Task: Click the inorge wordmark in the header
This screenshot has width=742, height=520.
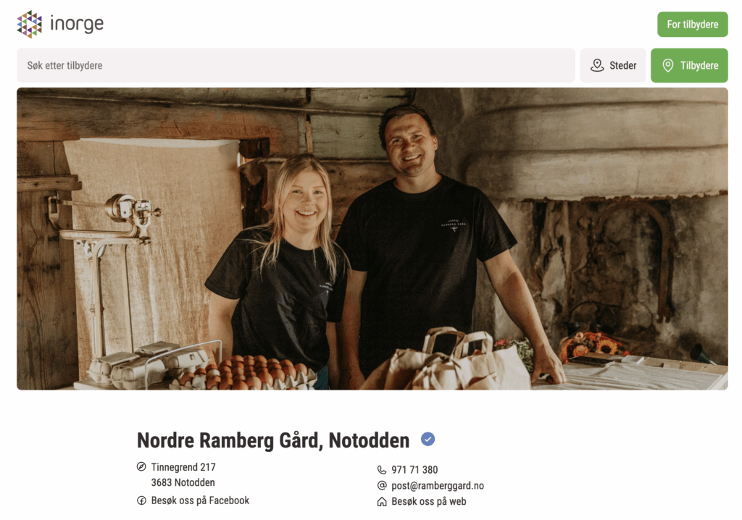Action: 77,24
